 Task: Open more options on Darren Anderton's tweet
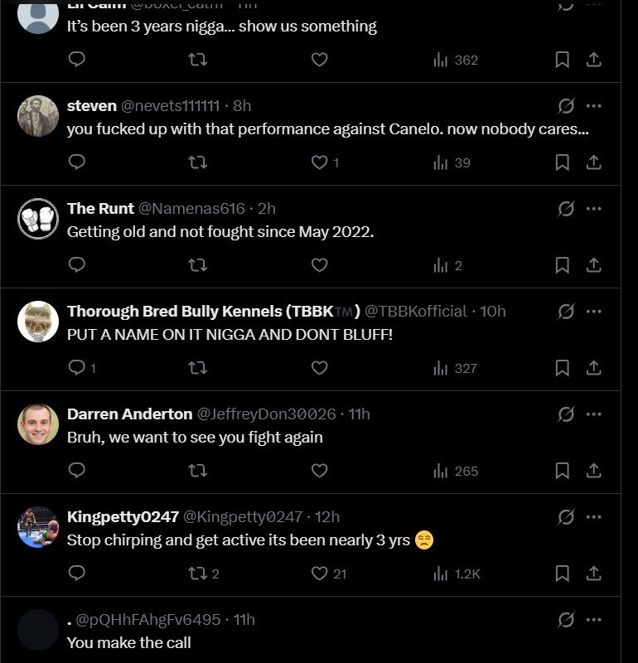point(593,414)
